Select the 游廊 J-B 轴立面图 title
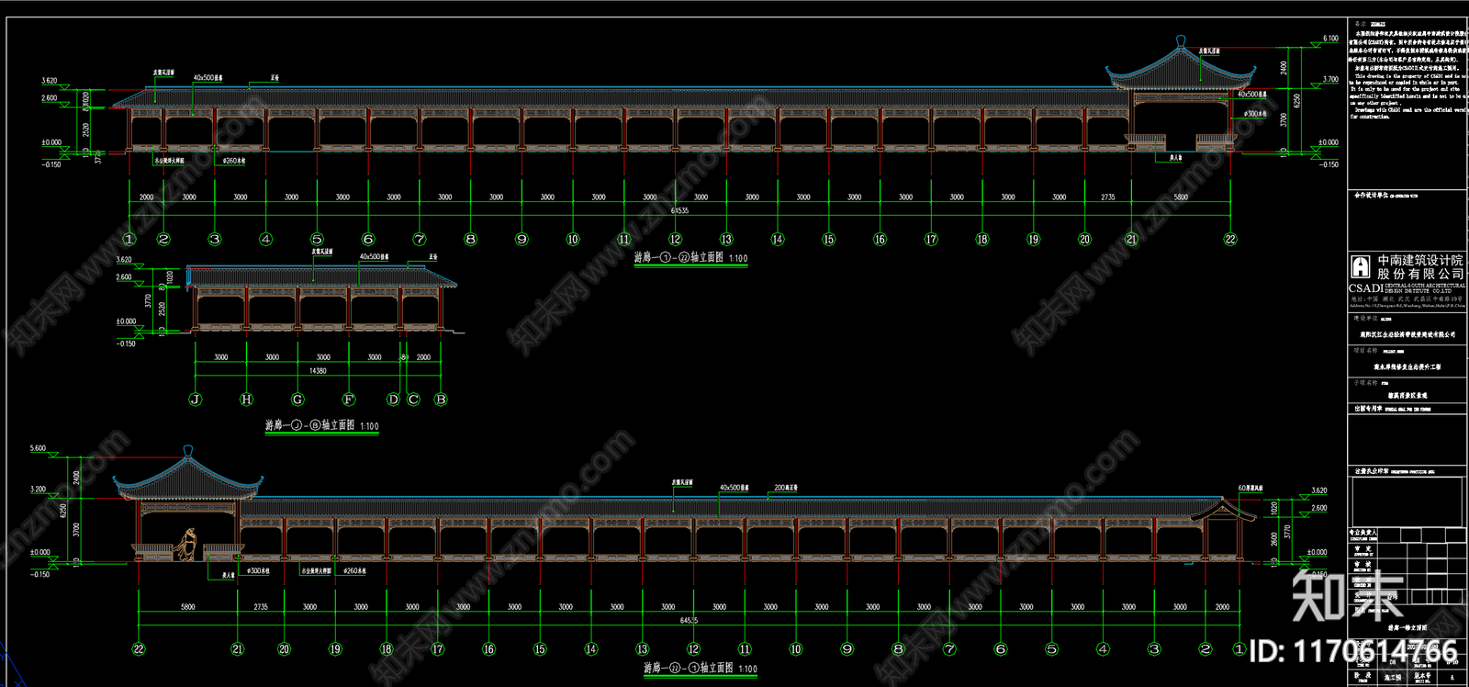The height and width of the screenshot is (687, 1469). point(322,425)
